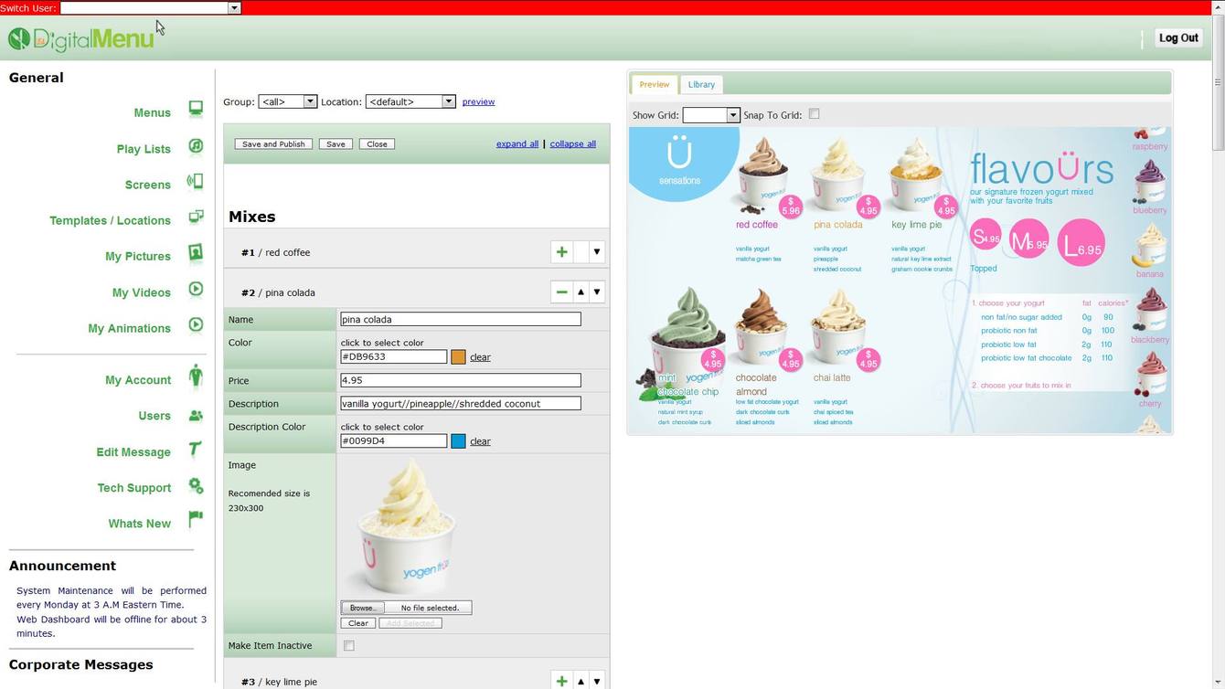Screen dimensions: 1225x689
Task: Open the Show Grid dropdown
Action: pyautogui.click(x=732, y=115)
